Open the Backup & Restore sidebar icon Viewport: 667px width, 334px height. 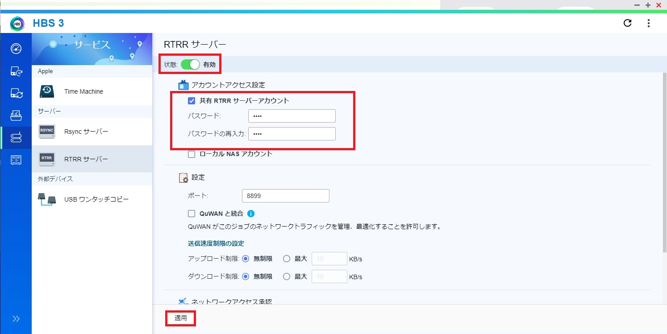point(16,71)
